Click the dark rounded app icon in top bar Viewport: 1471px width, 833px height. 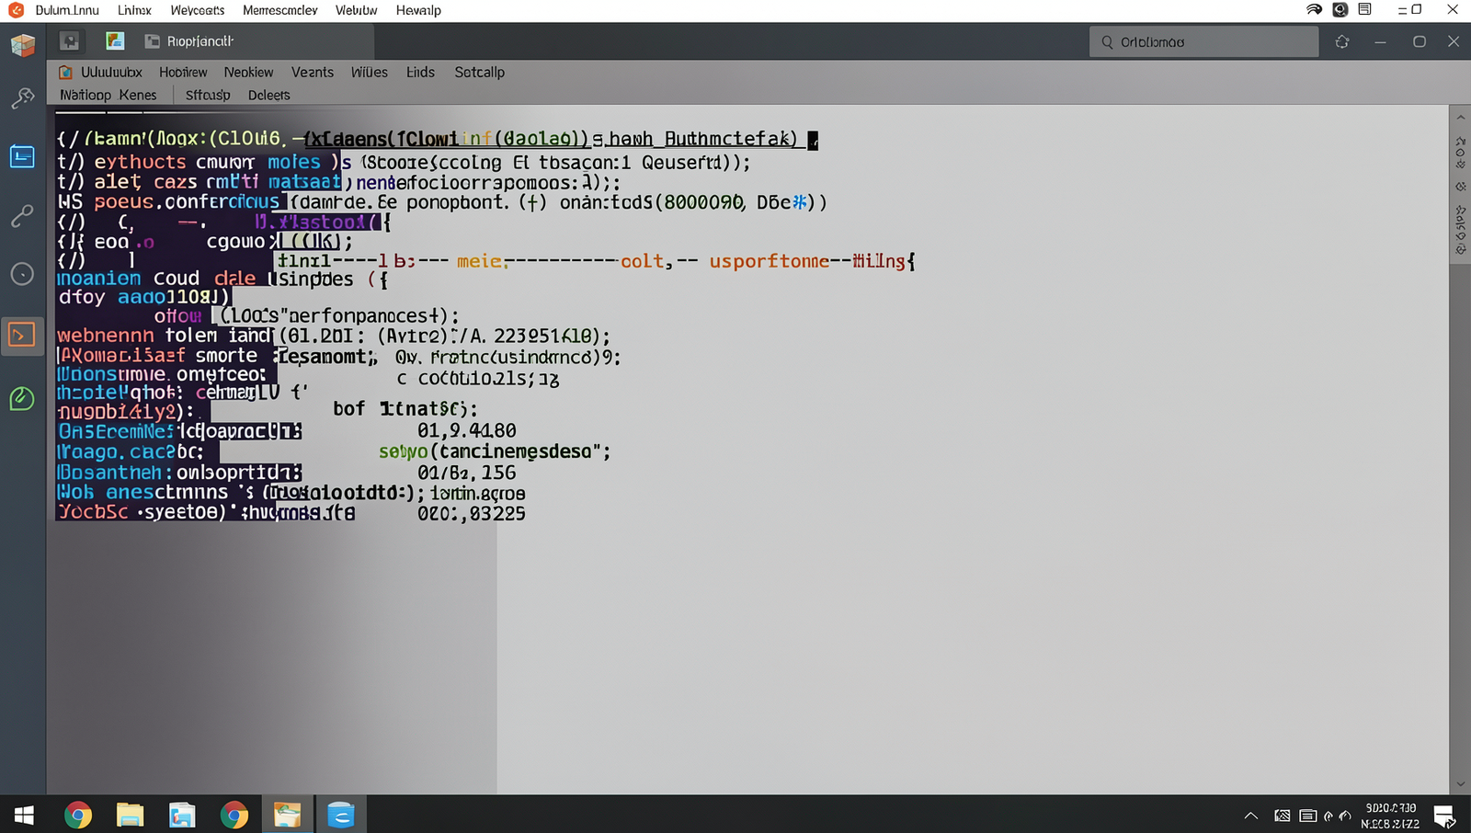click(x=1340, y=9)
